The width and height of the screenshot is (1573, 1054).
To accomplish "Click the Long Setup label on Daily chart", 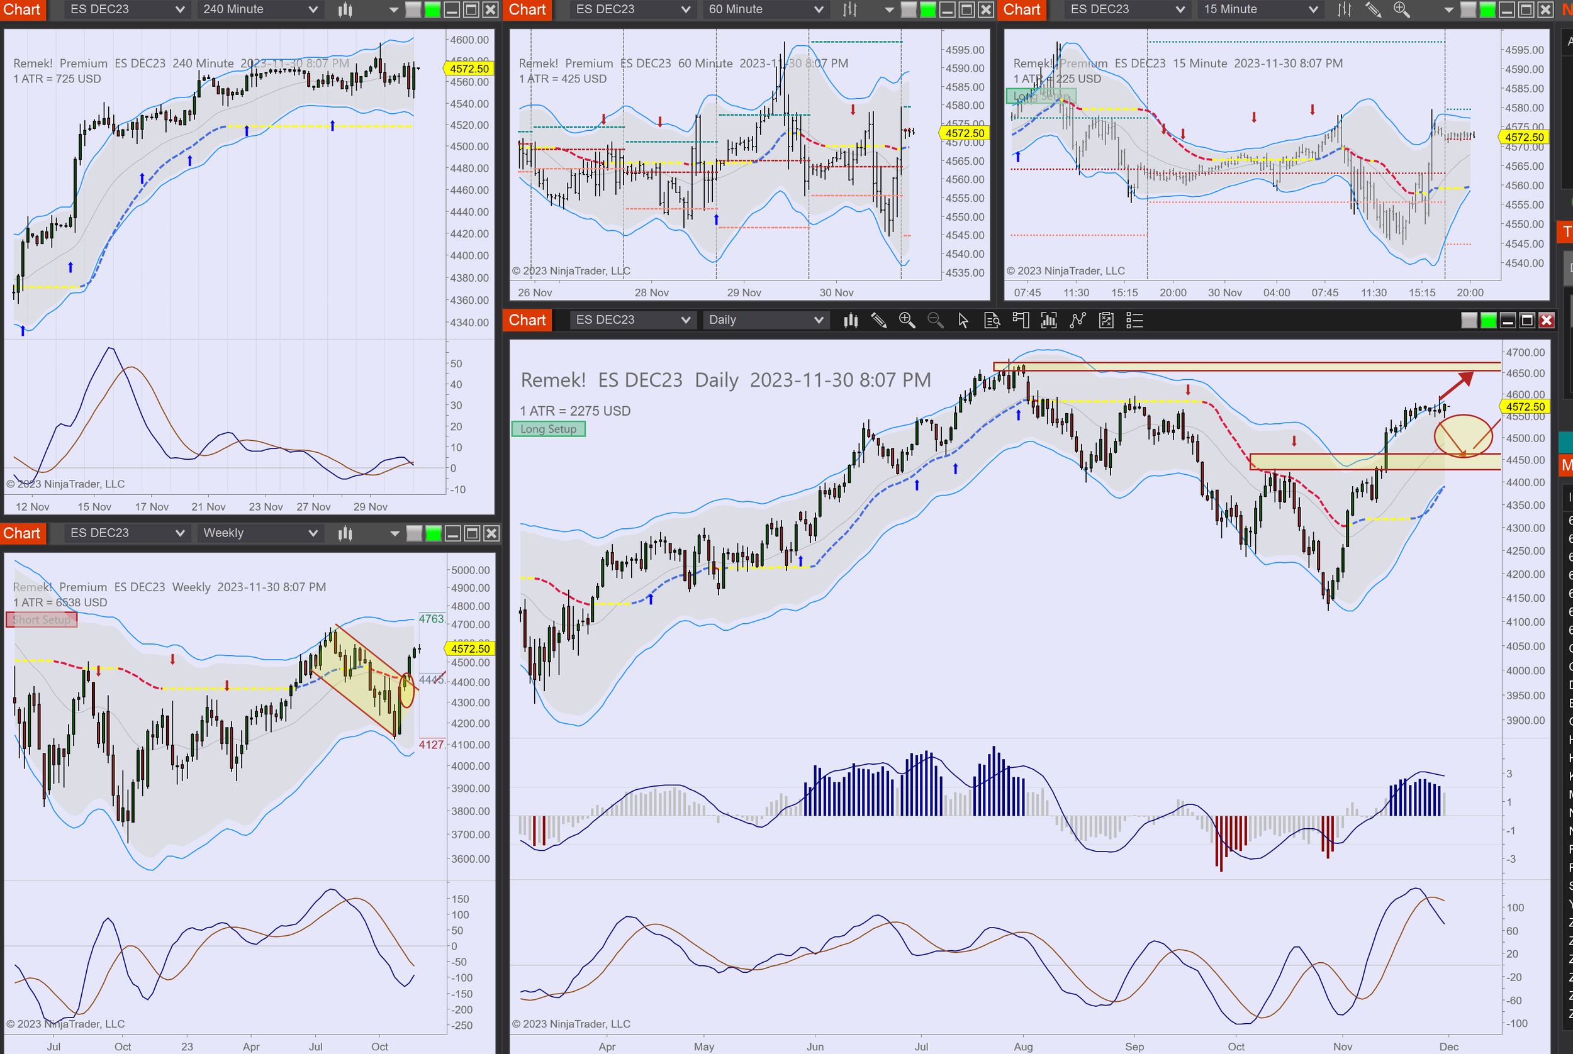I will point(548,429).
